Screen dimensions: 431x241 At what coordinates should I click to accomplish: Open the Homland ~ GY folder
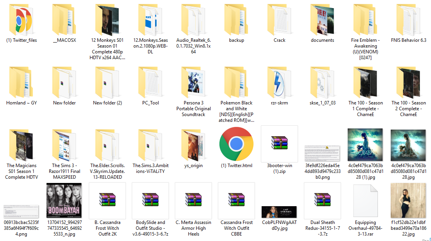[x=21, y=82]
